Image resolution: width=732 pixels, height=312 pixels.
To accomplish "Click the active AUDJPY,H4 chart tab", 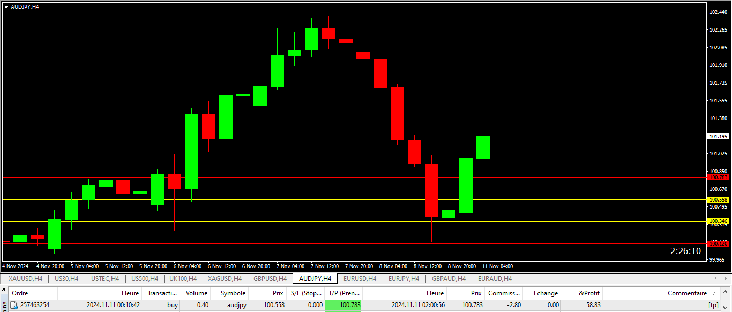I will click(x=315, y=279).
